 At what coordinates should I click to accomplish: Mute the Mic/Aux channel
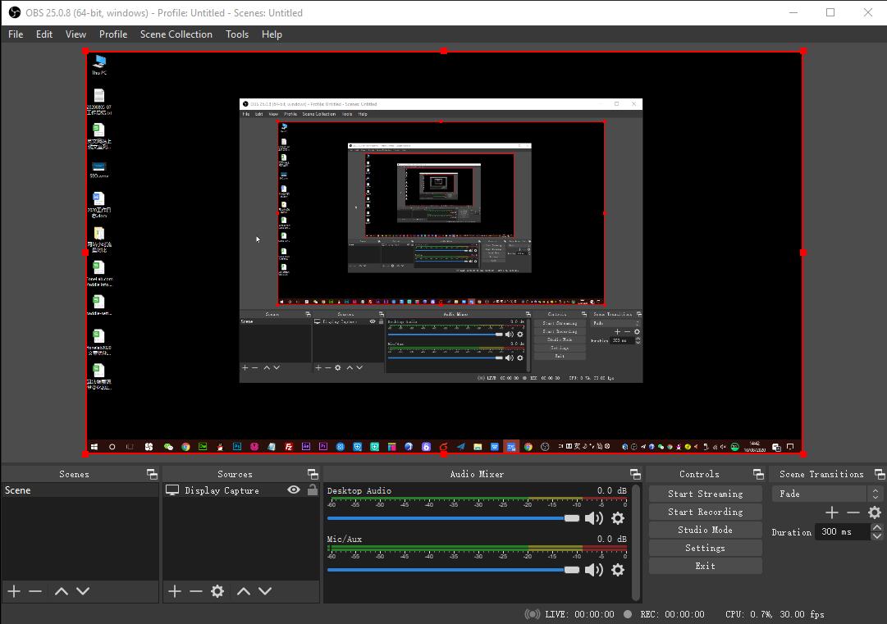[x=593, y=570]
